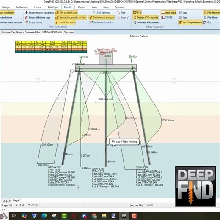Switch to Offshore Platform model tab
220x220 pixels.
click(52, 32)
